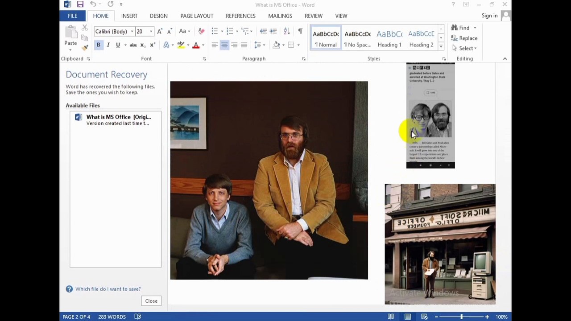The width and height of the screenshot is (571, 321).
Task: Switch to the INSERT tab
Action: pyautogui.click(x=129, y=16)
